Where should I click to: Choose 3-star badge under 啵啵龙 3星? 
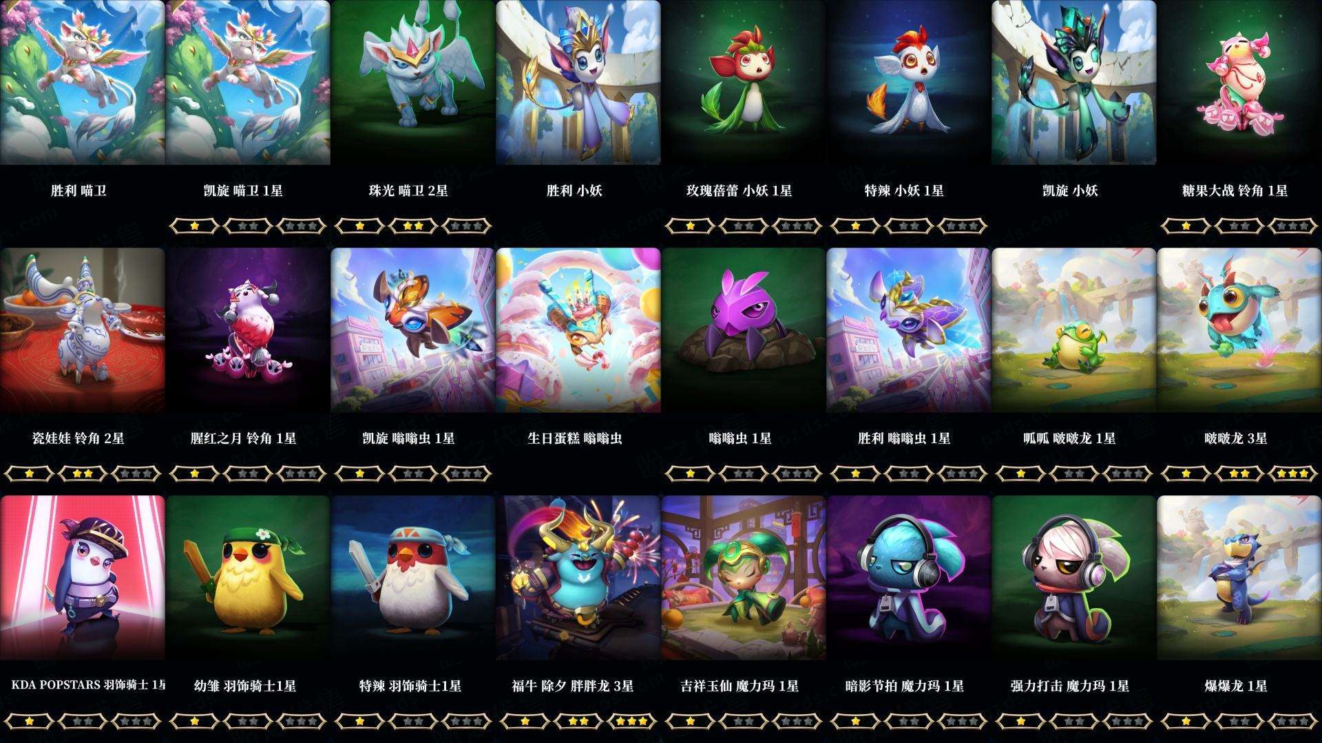coord(1293,473)
